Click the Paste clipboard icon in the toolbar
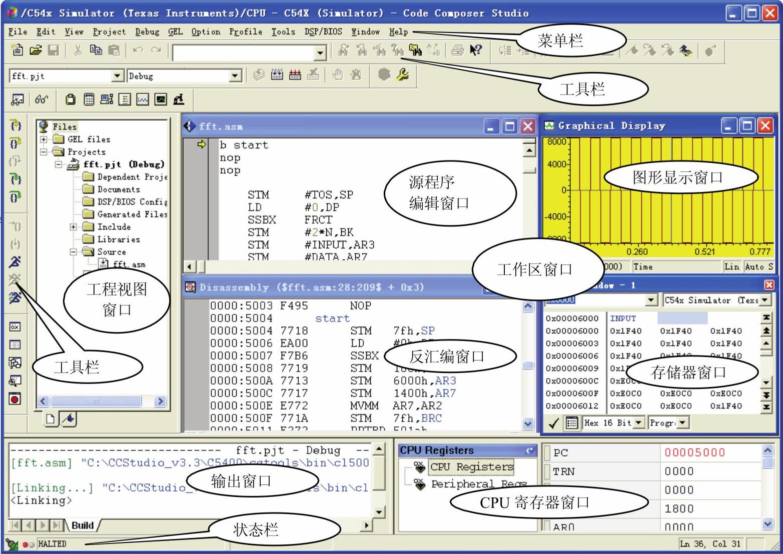783x554 pixels. point(115,50)
